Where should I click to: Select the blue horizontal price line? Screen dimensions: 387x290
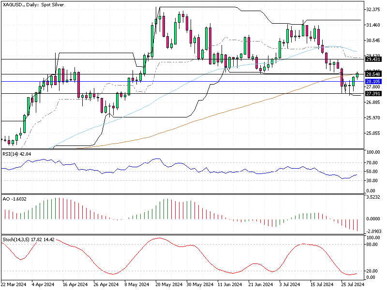193,82
